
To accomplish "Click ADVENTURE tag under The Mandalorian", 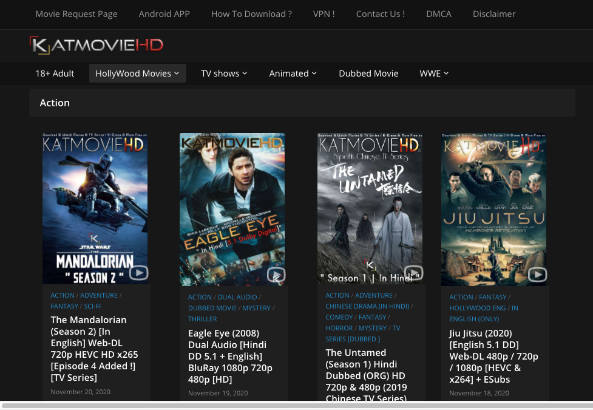I will click(x=99, y=295).
